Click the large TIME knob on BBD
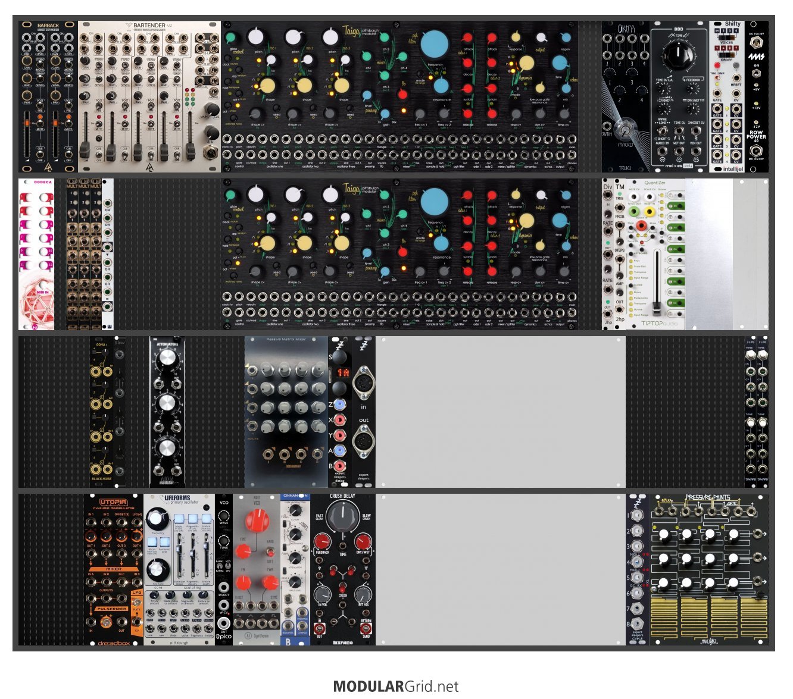 click(678, 57)
